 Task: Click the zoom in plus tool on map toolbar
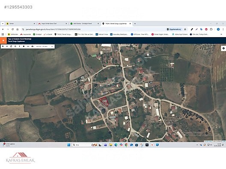click(3, 46)
